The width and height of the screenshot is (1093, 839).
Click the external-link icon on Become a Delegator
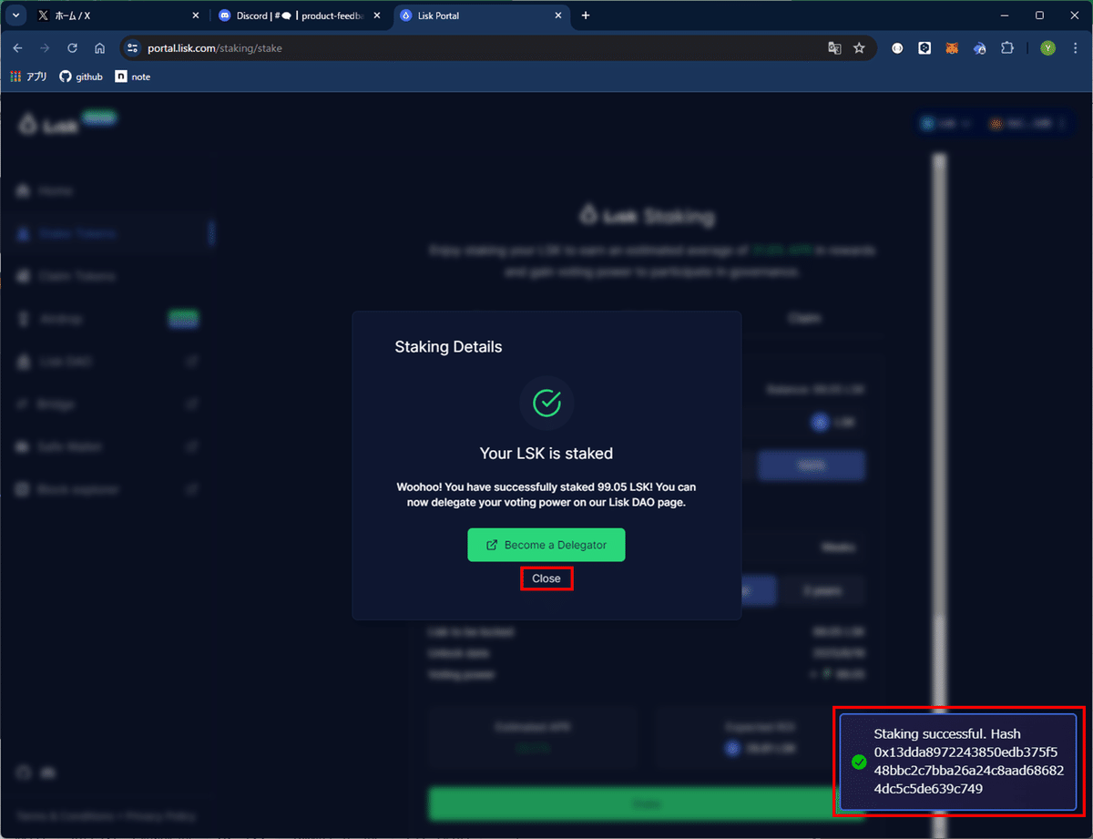492,545
